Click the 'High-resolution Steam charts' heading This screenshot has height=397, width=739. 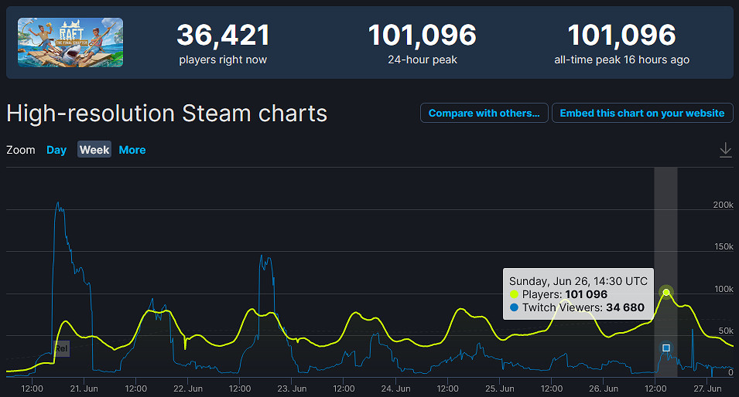(x=167, y=114)
